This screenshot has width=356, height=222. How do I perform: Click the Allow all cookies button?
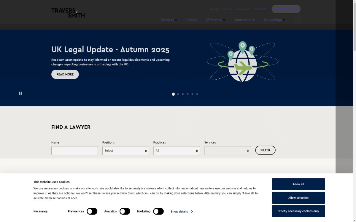pos(298,184)
